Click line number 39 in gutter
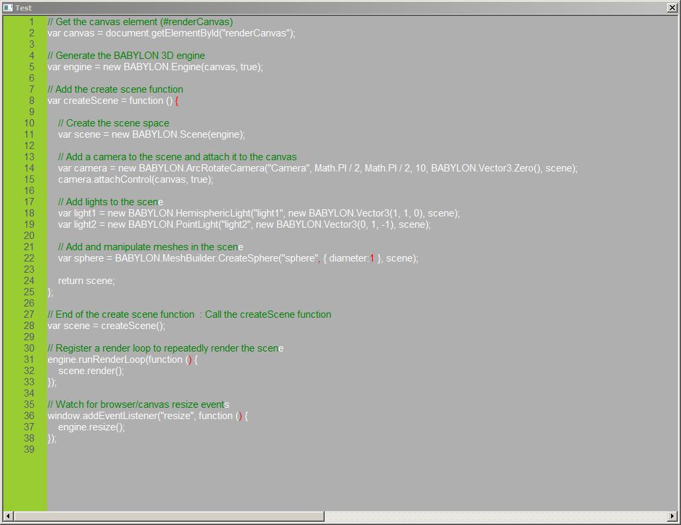Image resolution: width=681 pixels, height=525 pixels. coord(29,450)
